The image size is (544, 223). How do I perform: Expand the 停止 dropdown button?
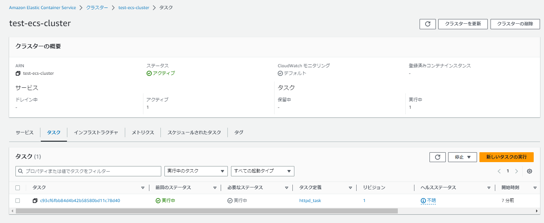tap(462, 157)
